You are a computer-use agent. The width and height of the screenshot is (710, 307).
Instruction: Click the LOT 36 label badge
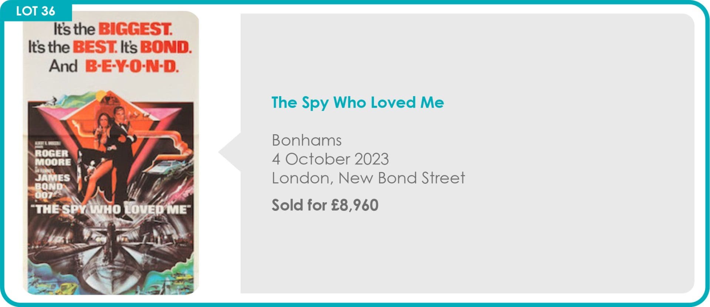click(35, 11)
